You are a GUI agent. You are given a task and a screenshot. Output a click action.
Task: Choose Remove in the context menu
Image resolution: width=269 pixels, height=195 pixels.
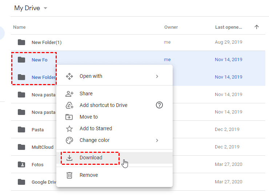tap(89, 175)
